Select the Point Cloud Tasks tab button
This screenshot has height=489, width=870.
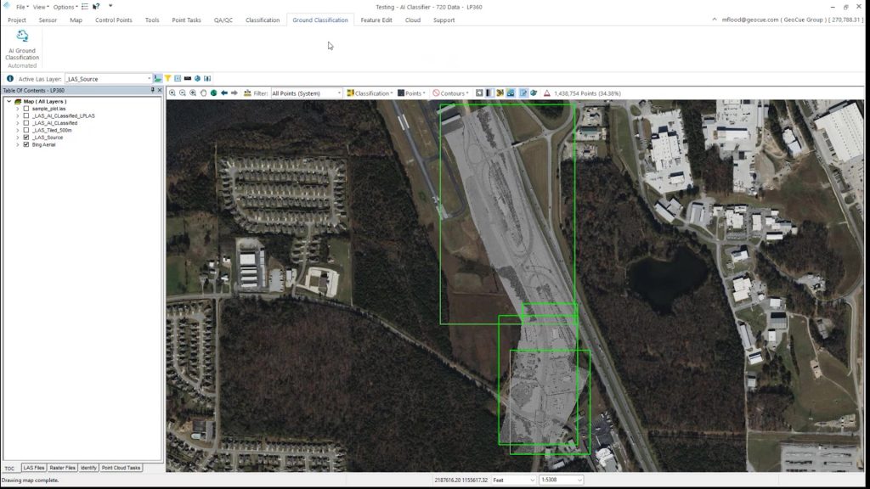tap(121, 467)
